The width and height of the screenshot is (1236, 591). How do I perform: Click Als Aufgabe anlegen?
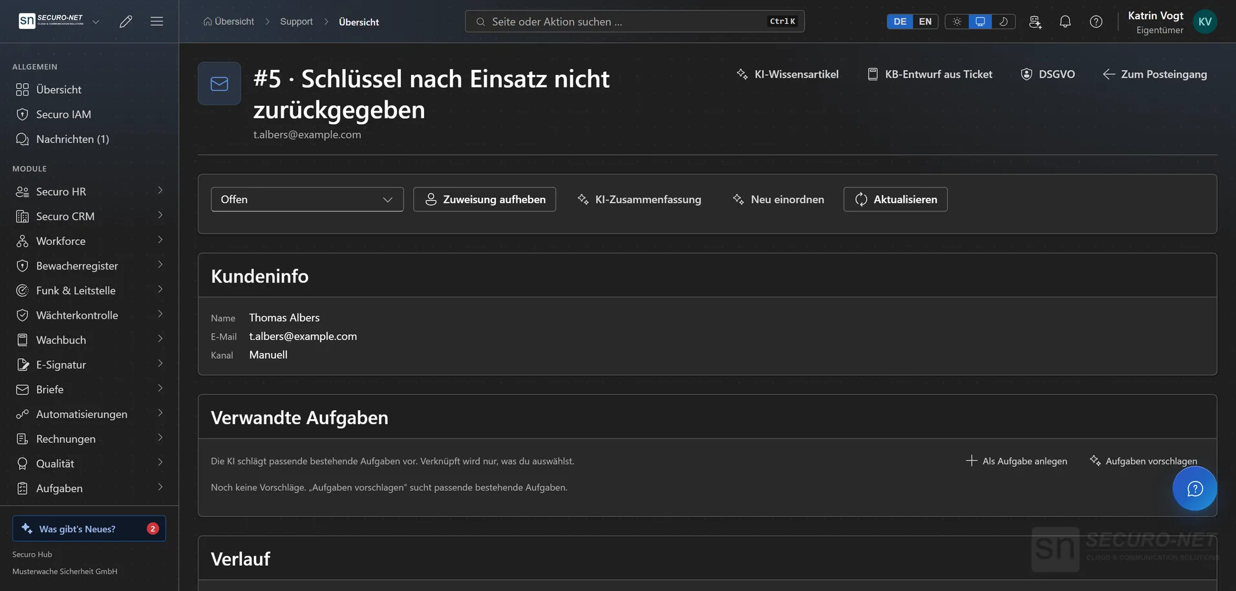(1016, 461)
